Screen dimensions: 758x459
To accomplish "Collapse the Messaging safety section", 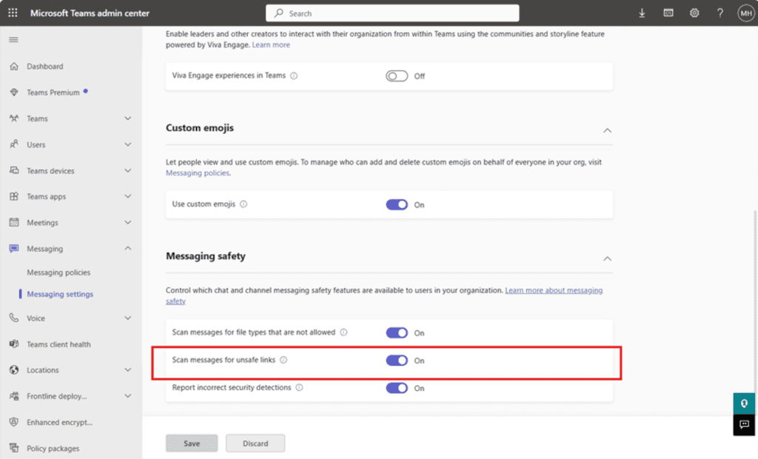I will coord(607,258).
